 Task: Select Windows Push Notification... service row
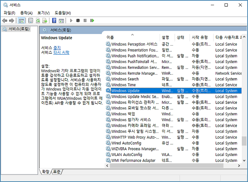(174, 56)
